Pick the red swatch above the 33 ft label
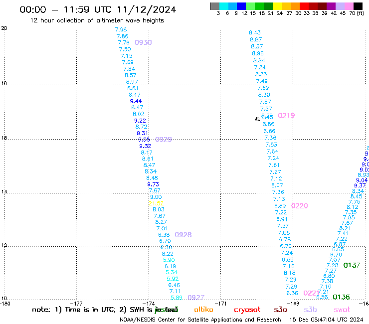Viewport: 369px width, 324px height. click(304, 6)
